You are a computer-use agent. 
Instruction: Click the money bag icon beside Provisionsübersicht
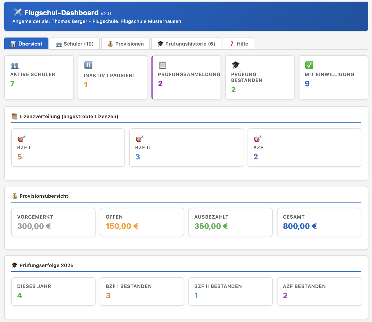[x=14, y=196]
